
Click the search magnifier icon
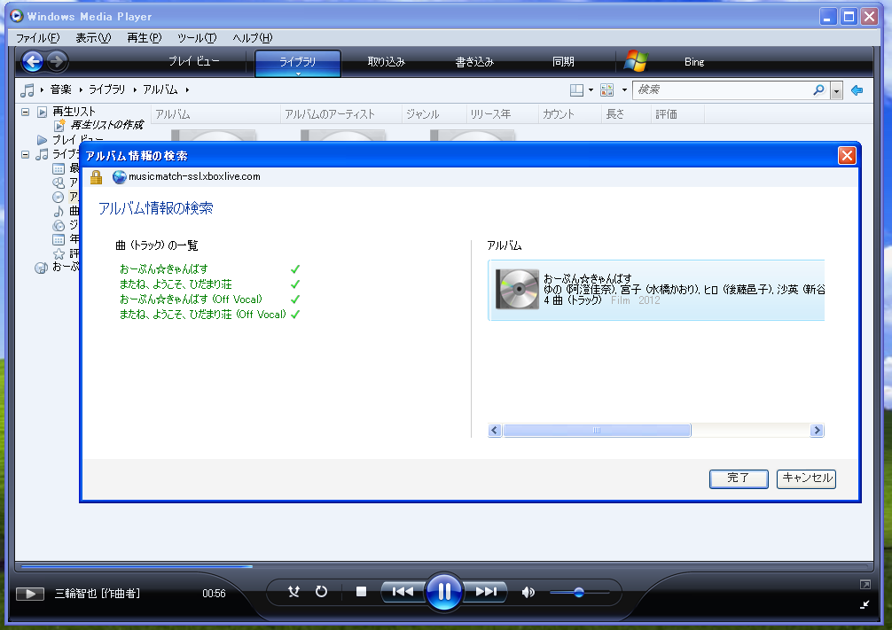tap(818, 89)
